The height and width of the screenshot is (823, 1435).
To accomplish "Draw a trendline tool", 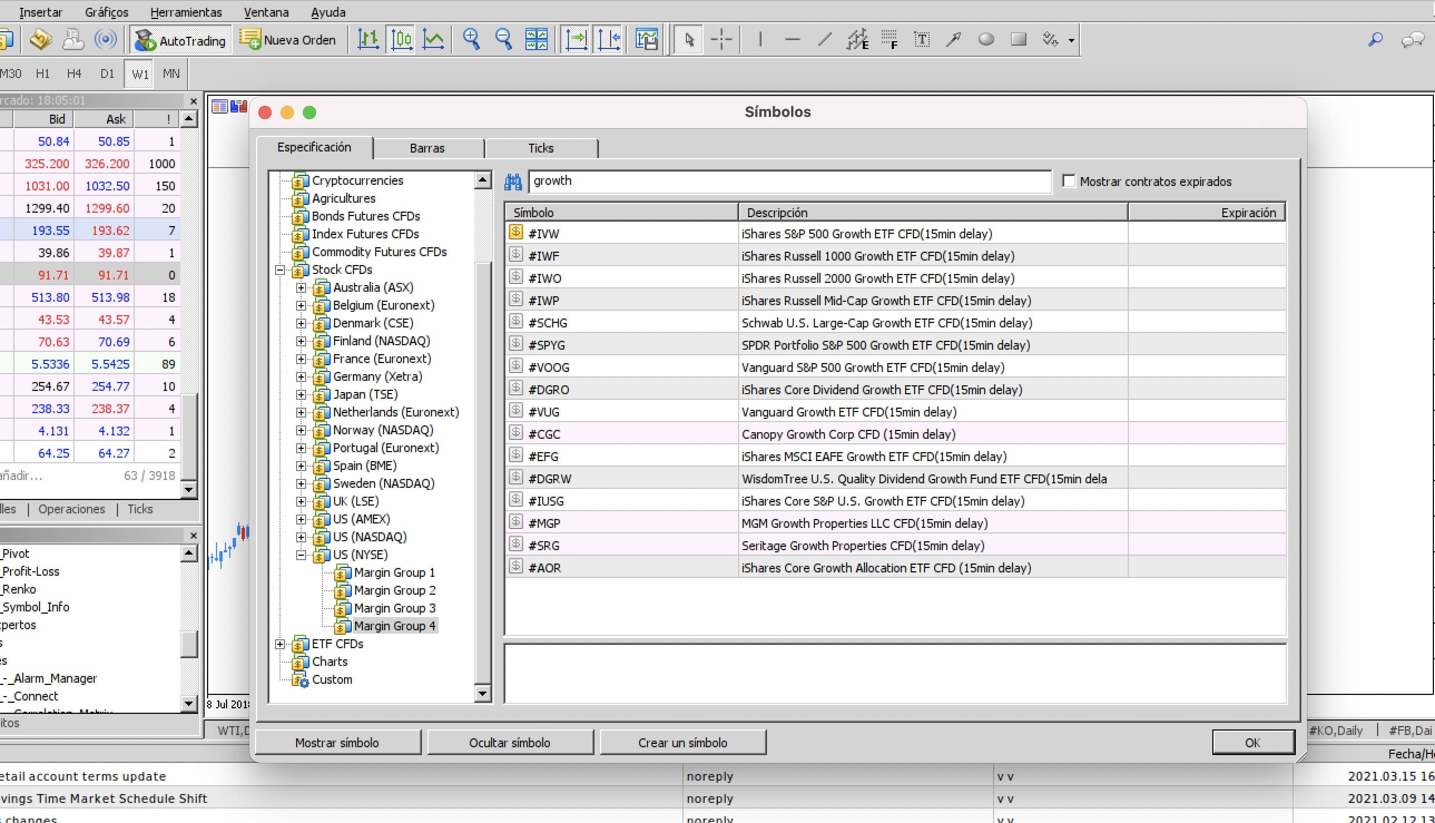I will coord(825,40).
